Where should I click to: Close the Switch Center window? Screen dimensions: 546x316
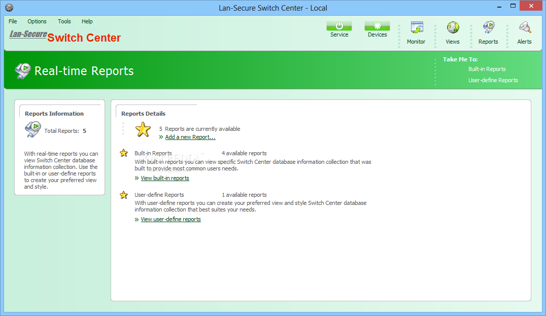(x=531, y=6)
